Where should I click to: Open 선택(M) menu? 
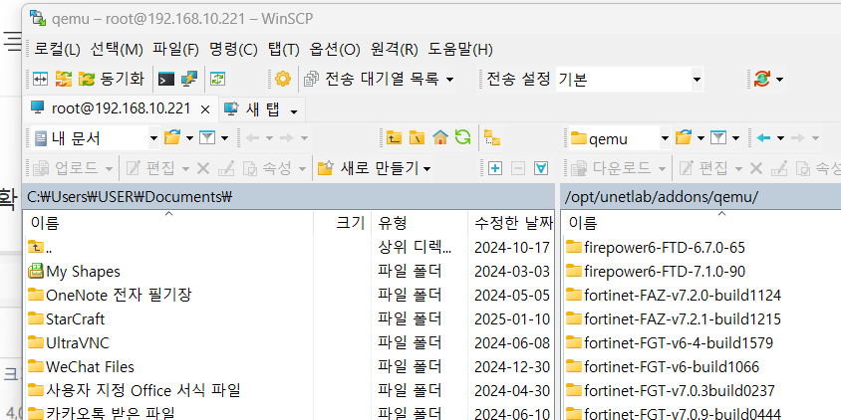pyautogui.click(x=117, y=50)
